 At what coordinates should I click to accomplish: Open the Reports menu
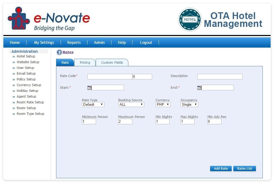74,42
